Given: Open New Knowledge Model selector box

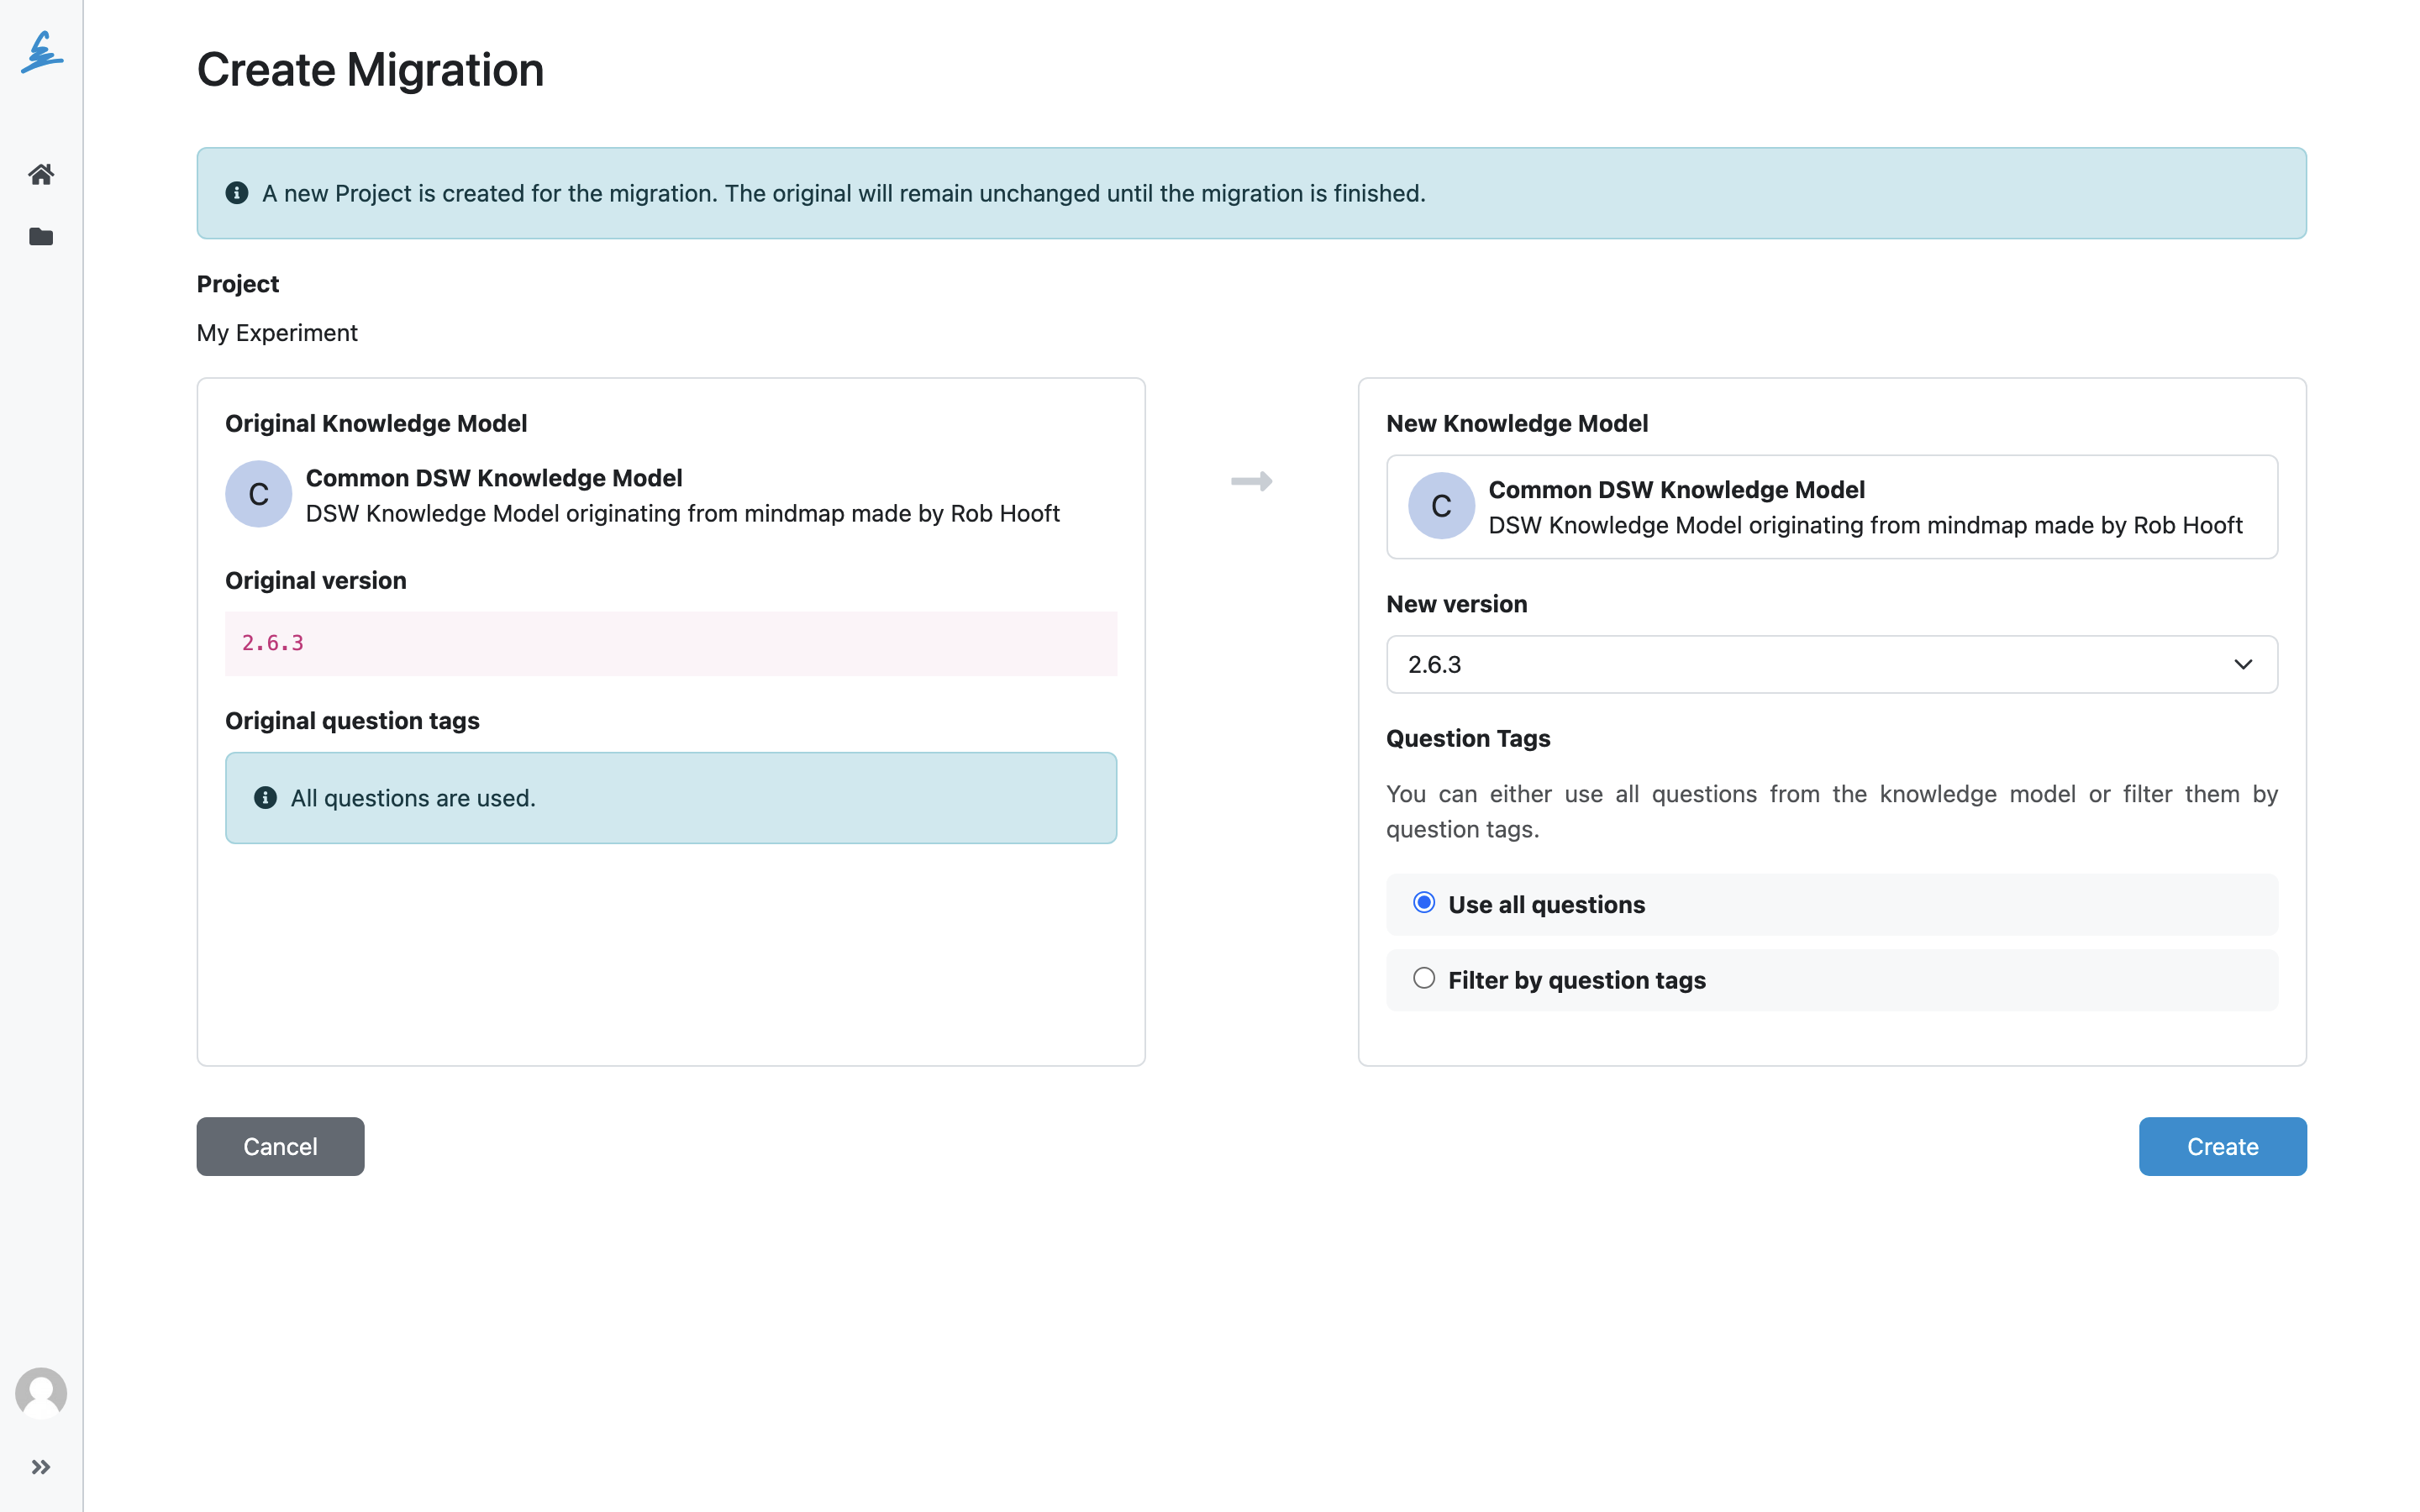Looking at the screenshot, I should (1832, 507).
